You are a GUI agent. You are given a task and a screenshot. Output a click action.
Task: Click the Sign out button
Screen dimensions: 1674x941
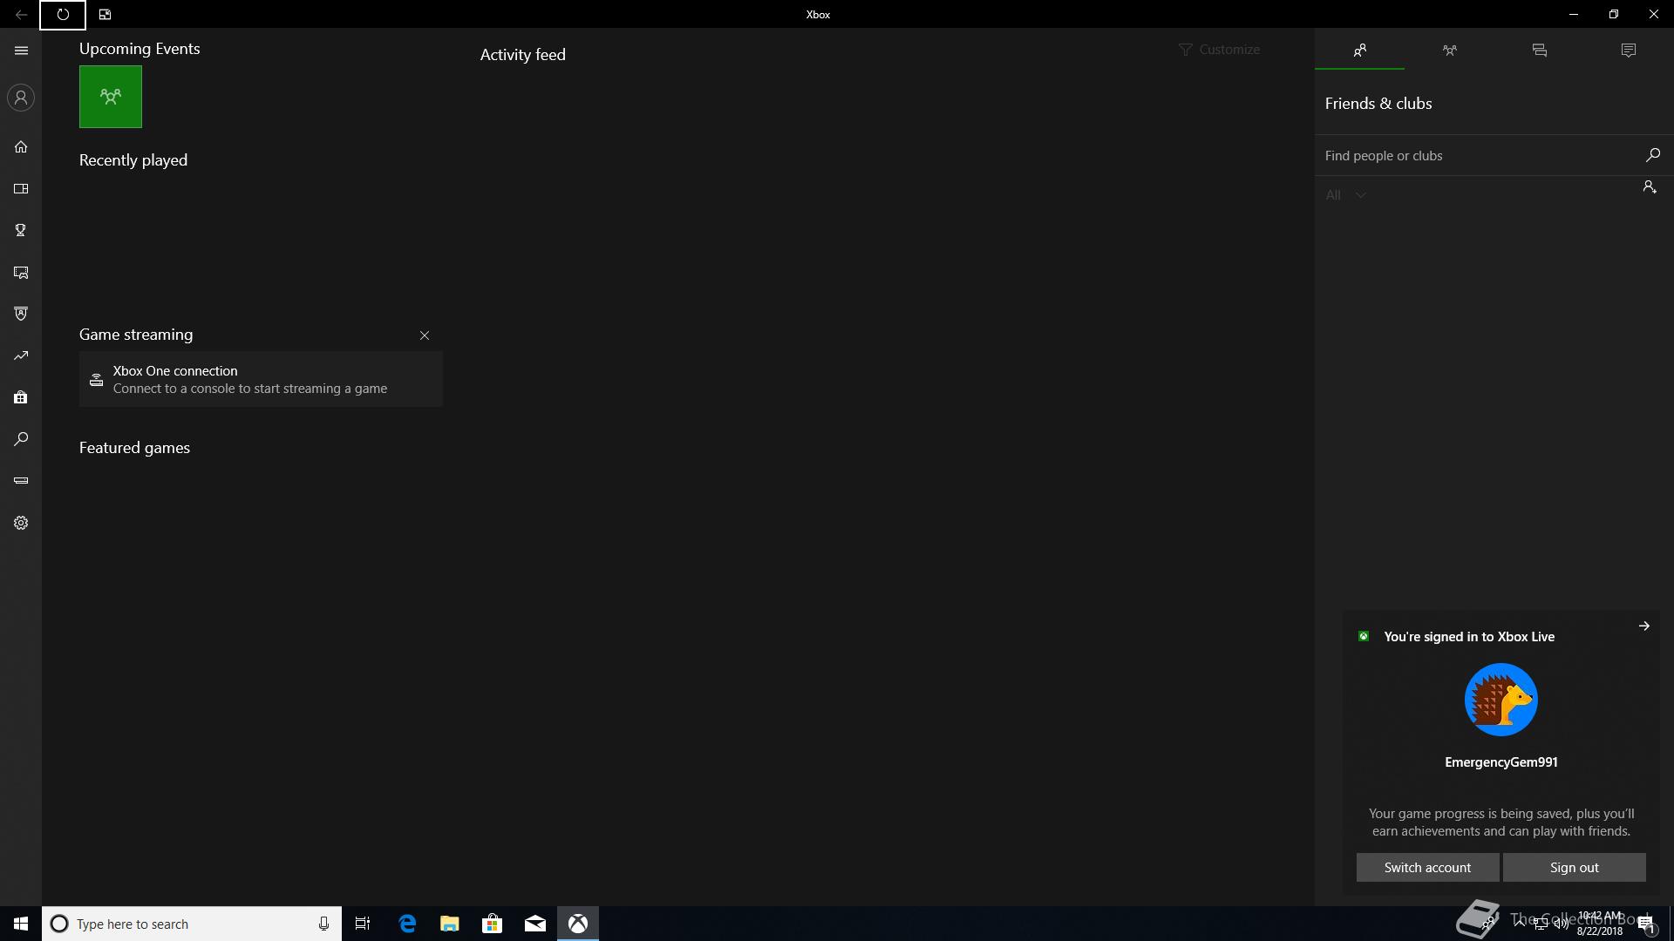coord(1574,867)
